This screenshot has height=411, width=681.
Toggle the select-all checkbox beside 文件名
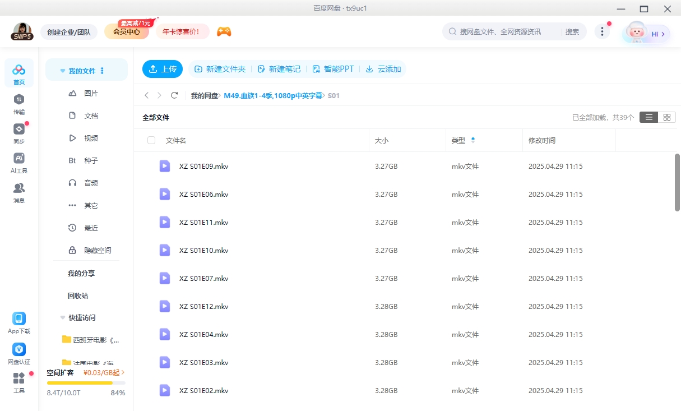[151, 140]
